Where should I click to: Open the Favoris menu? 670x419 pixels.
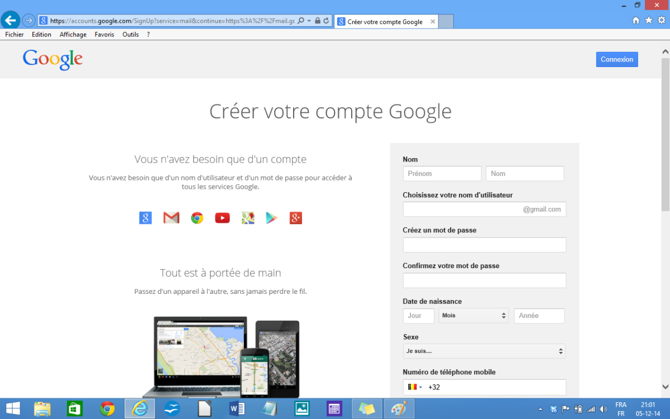point(104,35)
